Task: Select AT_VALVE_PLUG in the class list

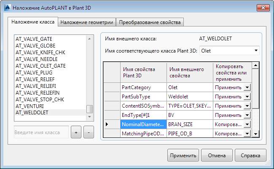Action: [50, 72]
